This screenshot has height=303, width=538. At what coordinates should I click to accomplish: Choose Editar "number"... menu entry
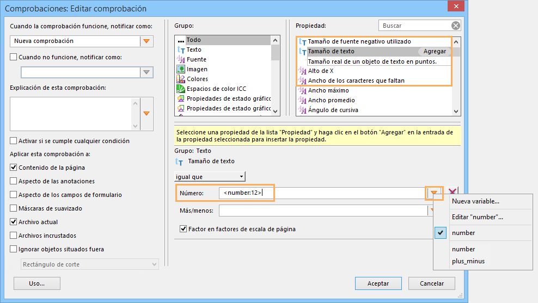[477, 217]
